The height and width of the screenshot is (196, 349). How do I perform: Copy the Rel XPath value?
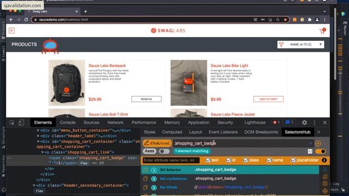pyautogui.click(x=146, y=187)
